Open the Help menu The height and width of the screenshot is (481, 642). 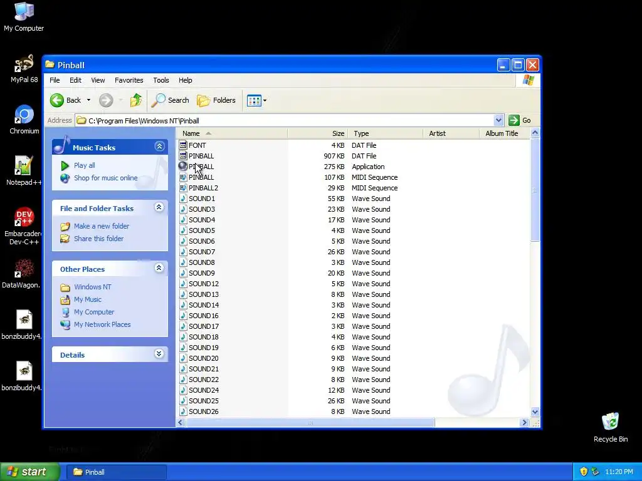coord(185,80)
